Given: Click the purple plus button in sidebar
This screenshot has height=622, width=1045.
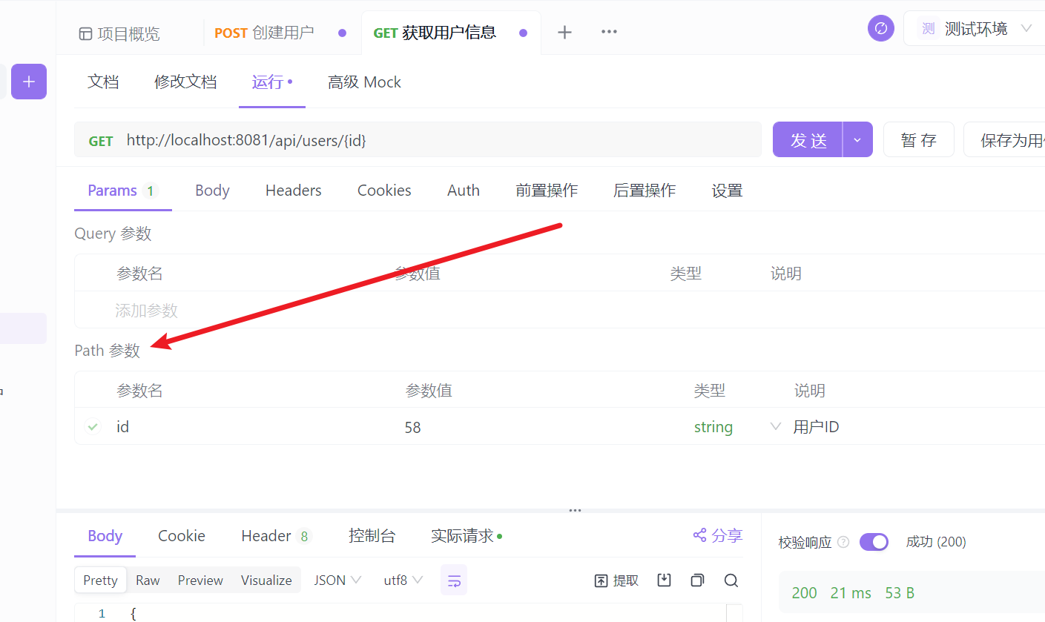Looking at the screenshot, I should 29,82.
